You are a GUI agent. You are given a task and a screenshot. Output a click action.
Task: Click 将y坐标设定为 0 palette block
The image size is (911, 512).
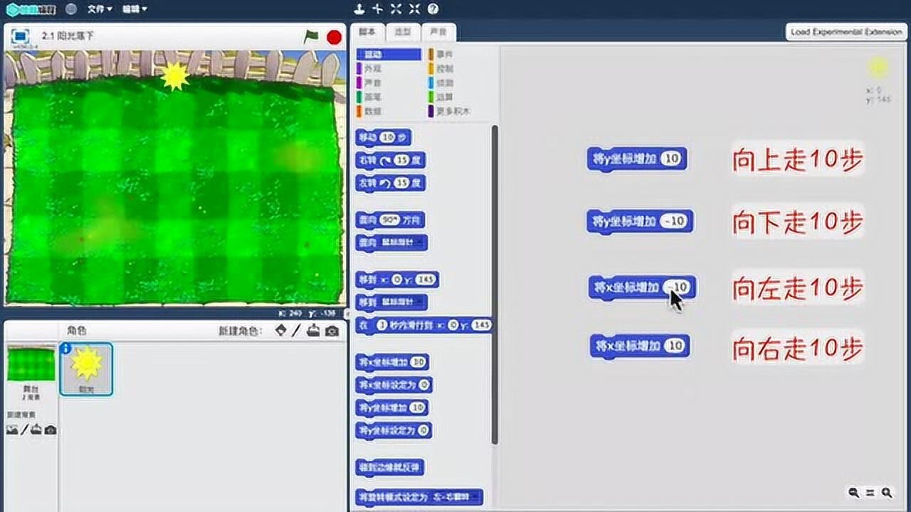394,430
